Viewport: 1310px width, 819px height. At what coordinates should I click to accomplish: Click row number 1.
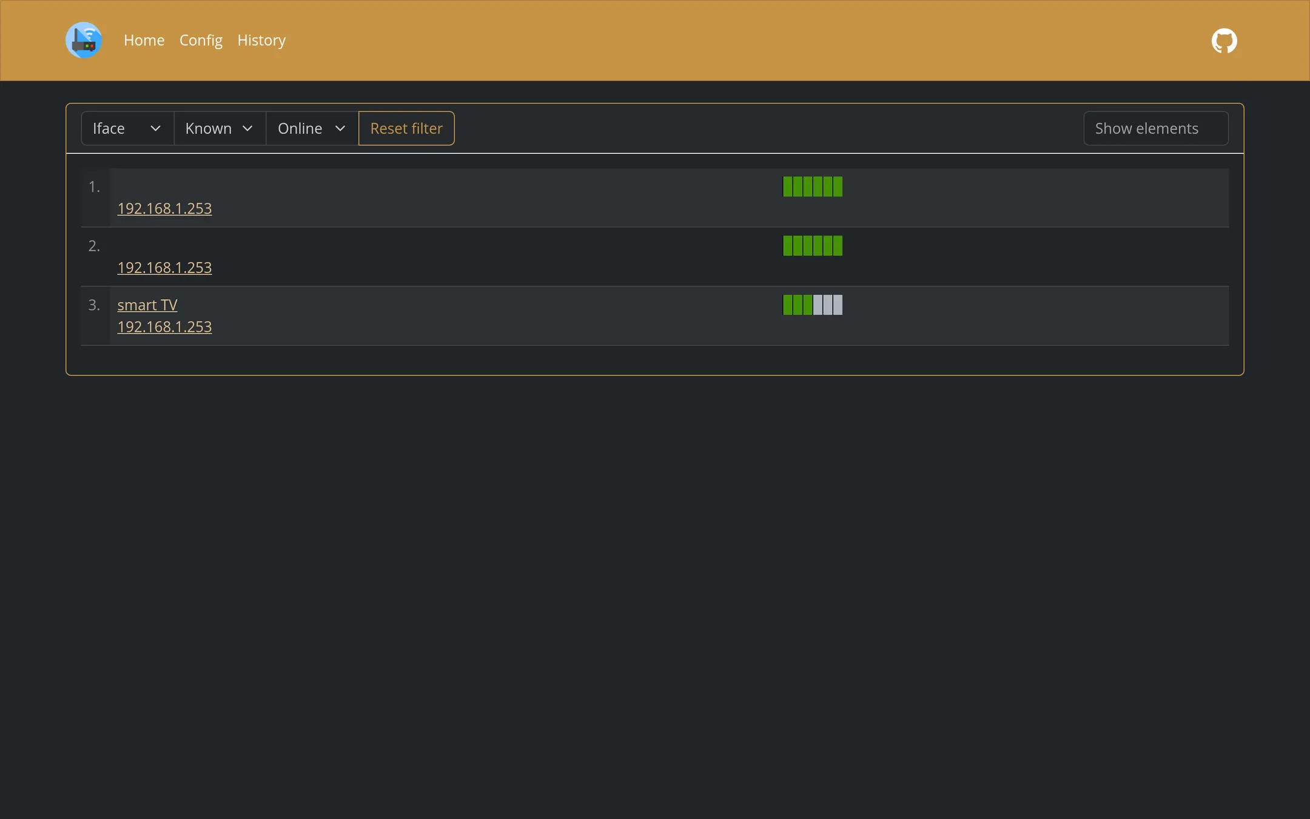click(x=94, y=186)
